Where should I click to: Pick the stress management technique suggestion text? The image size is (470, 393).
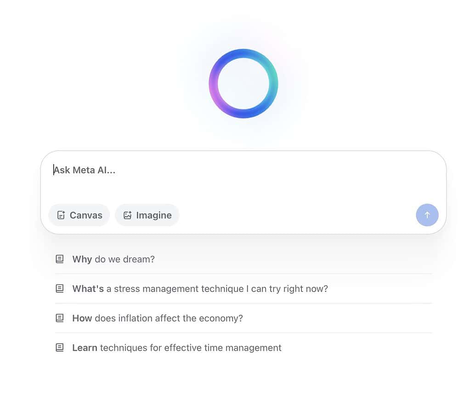[x=217, y=289]
